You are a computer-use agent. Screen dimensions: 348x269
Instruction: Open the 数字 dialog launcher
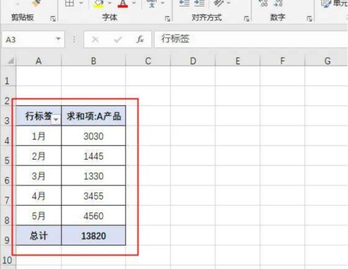[x=309, y=19]
